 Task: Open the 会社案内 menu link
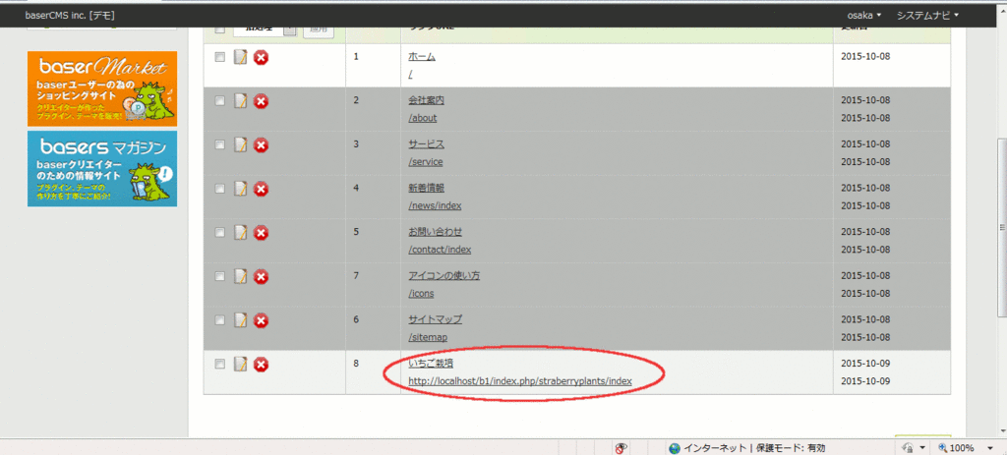click(x=427, y=101)
